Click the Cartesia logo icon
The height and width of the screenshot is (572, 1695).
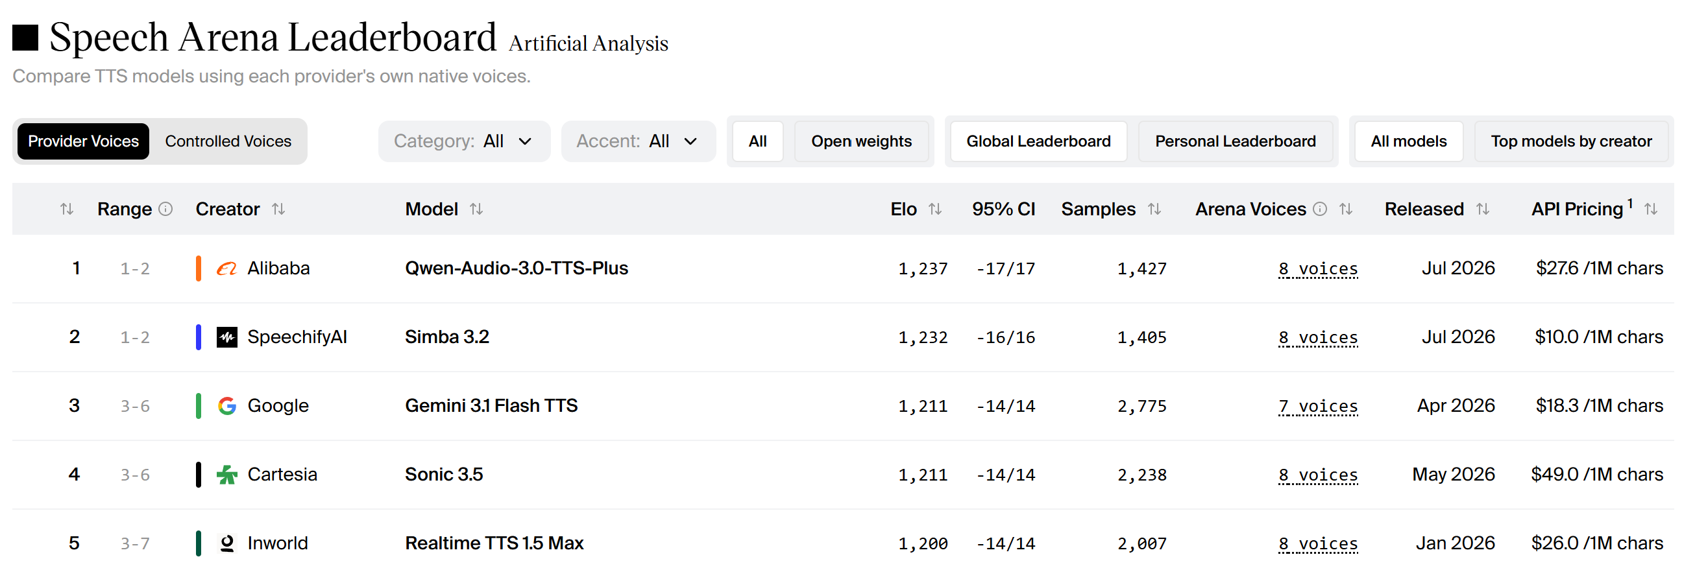pyautogui.click(x=227, y=475)
